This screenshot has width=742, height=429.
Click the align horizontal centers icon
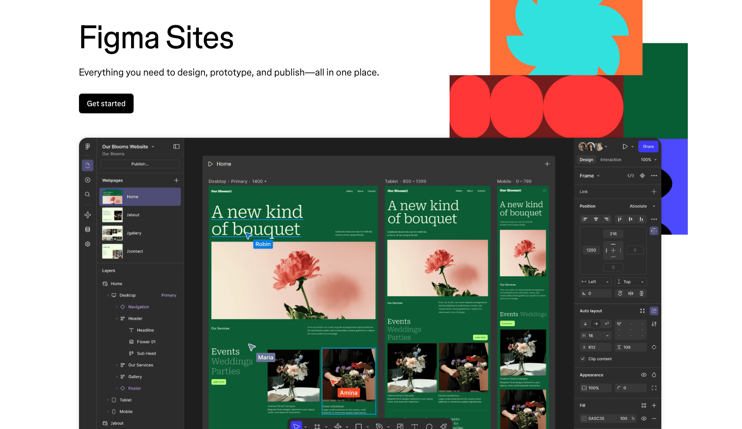596,219
